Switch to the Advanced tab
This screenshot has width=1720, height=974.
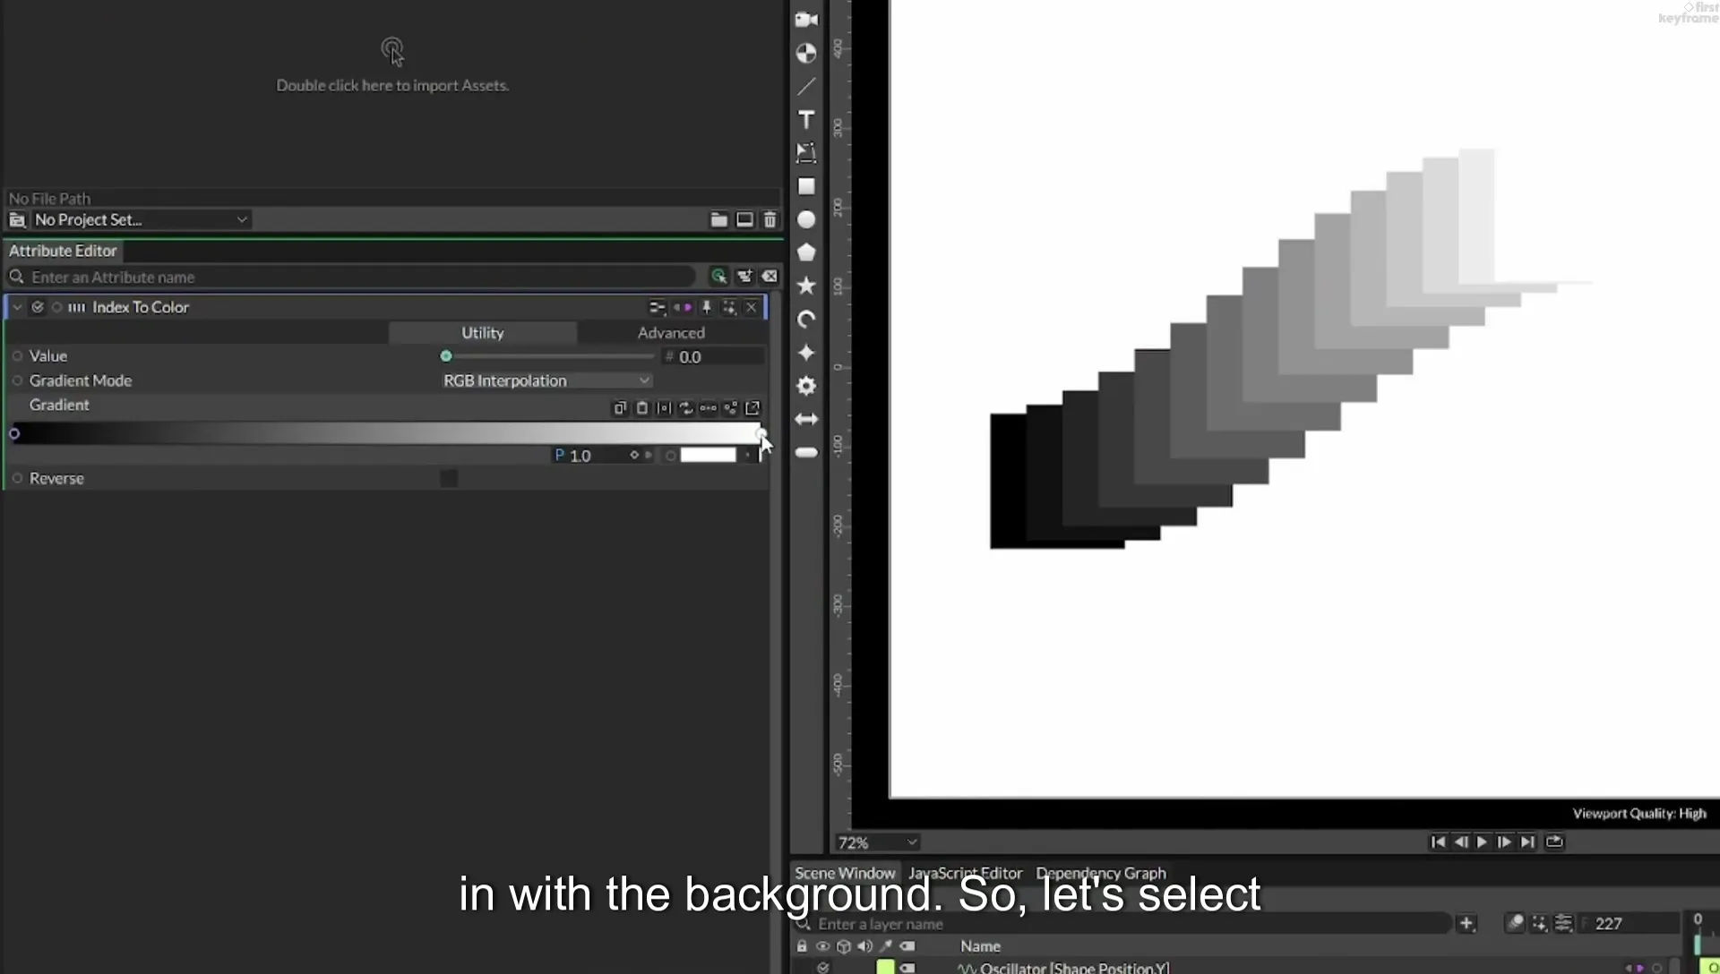pyautogui.click(x=671, y=332)
